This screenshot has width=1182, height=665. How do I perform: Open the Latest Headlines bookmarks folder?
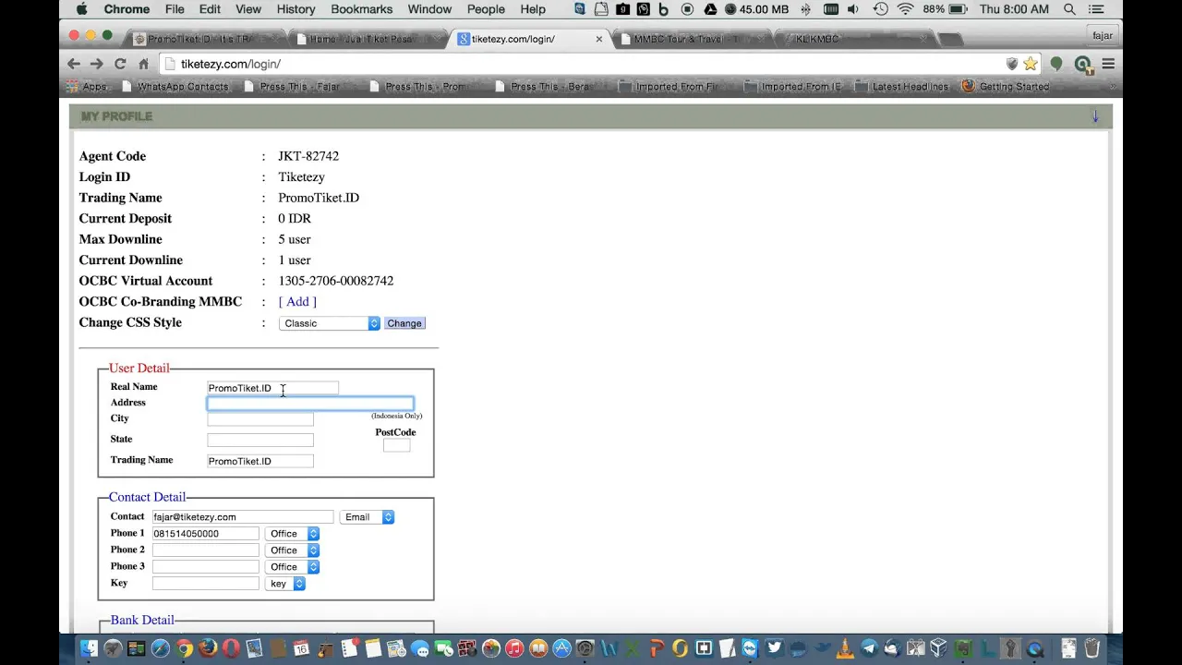pyautogui.click(x=902, y=87)
